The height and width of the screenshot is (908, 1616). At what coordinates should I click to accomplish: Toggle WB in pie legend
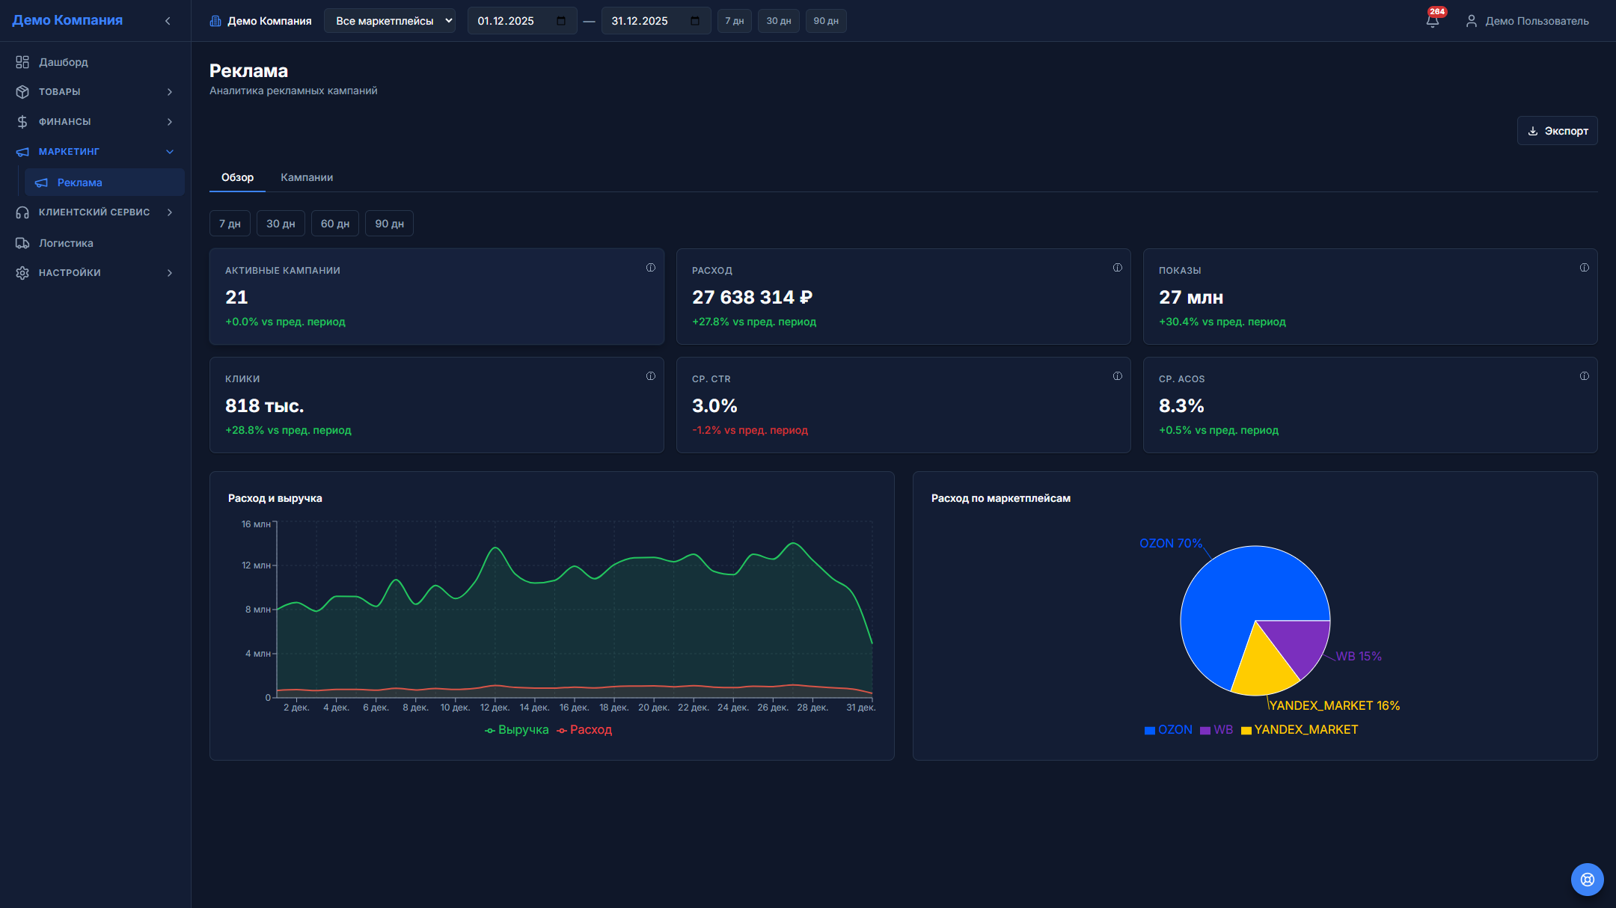[x=1216, y=730]
